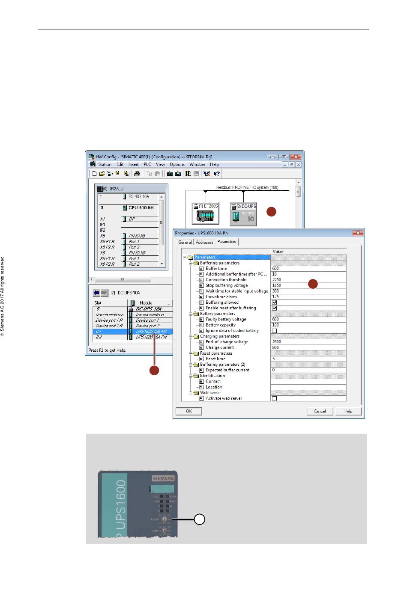Collapse the Battery parameters node
This screenshot has width=407, height=593.
(191, 314)
